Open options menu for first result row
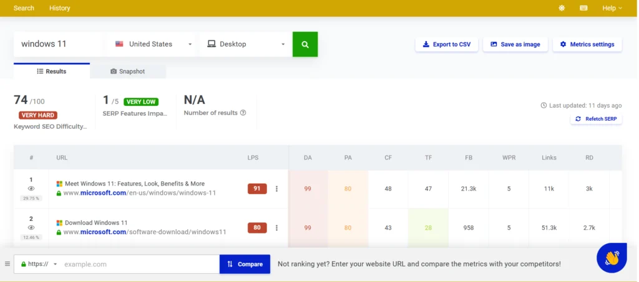This screenshot has width=639, height=282. (276, 189)
